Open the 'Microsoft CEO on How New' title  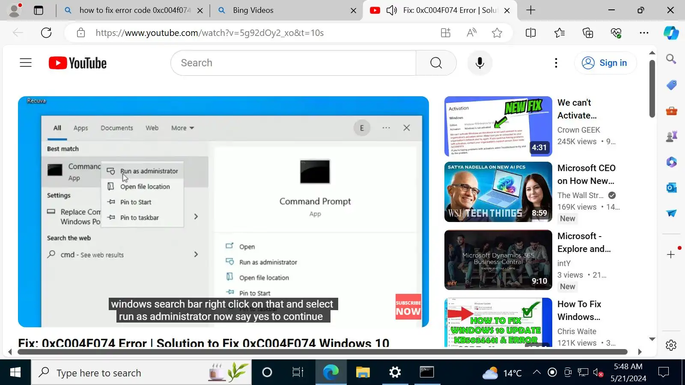click(586, 175)
